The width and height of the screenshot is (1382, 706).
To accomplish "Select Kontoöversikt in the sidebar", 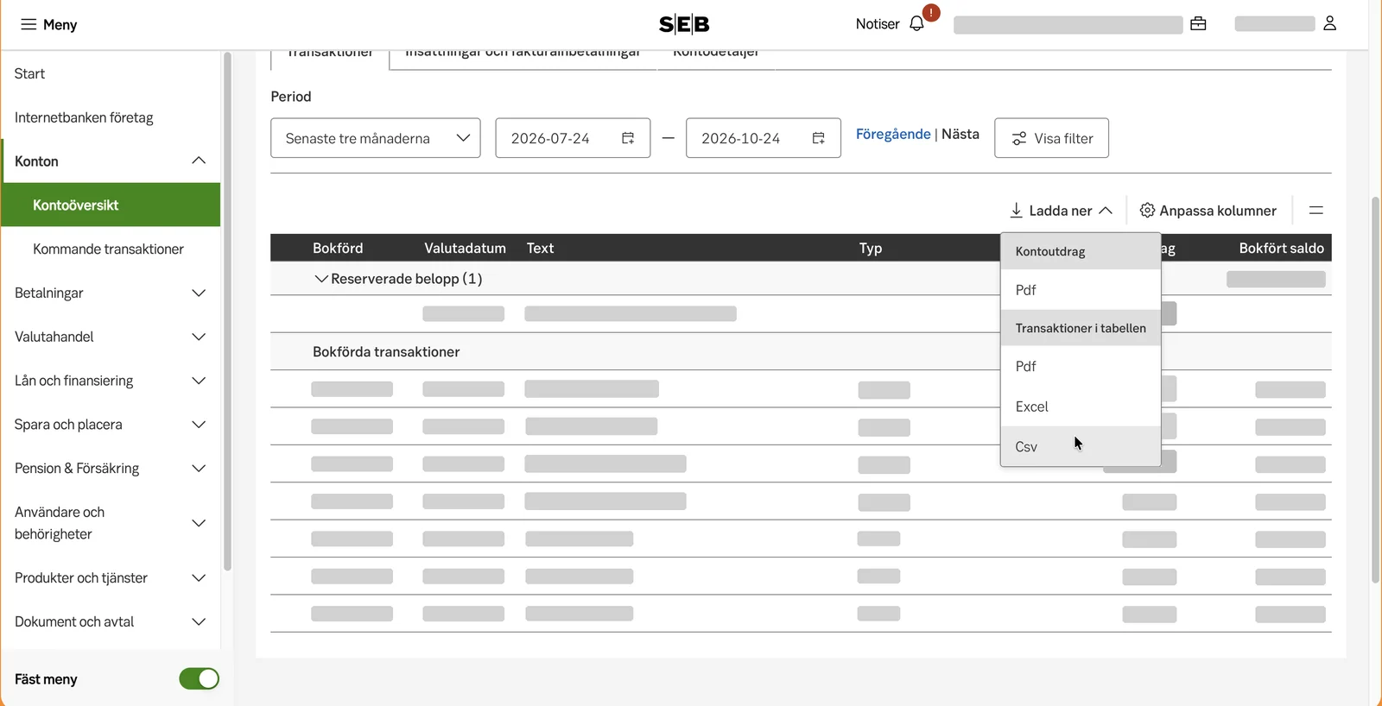I will (x=111, y=205).
